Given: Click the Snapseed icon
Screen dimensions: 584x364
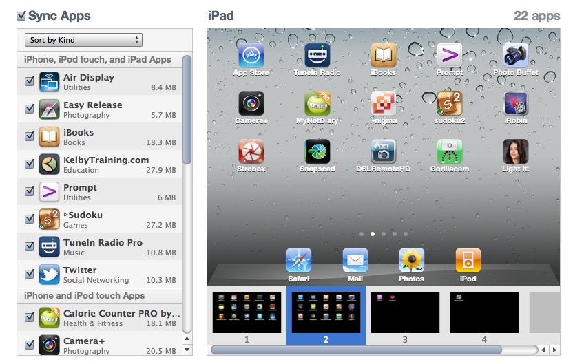Looking at the screenshot, I should pyautogui.click(x=317, y=151).
